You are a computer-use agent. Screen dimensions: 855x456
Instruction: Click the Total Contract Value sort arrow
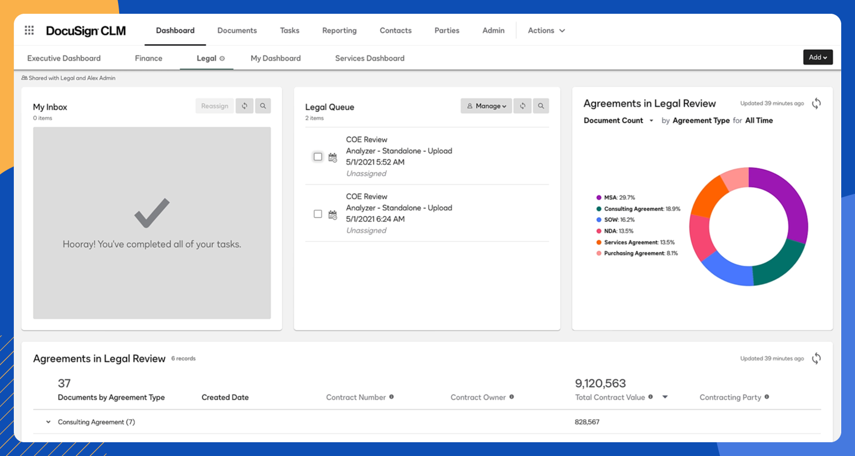click(x=666, y=397)
